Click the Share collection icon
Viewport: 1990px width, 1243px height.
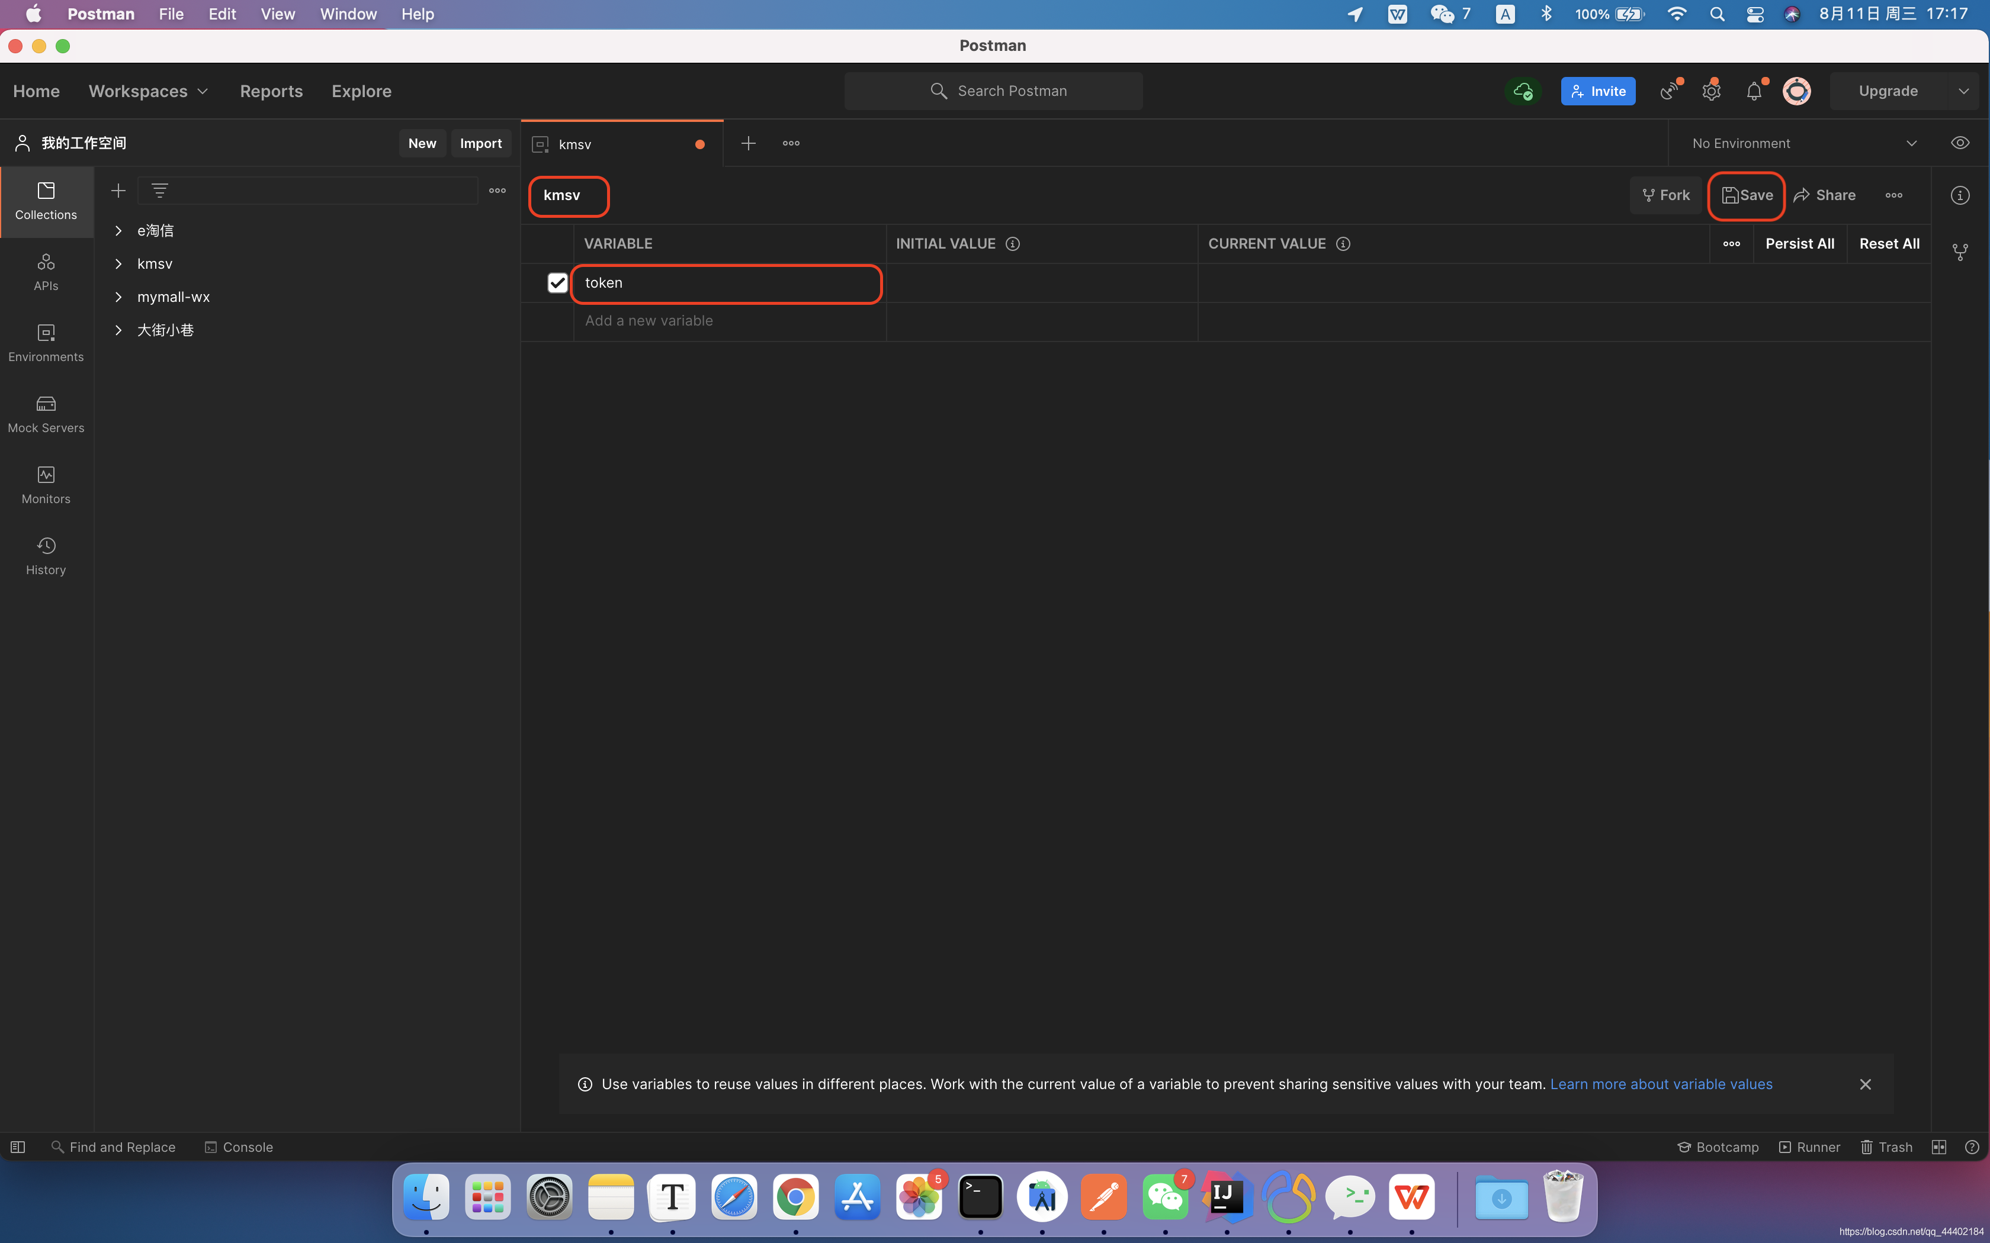1825,195
